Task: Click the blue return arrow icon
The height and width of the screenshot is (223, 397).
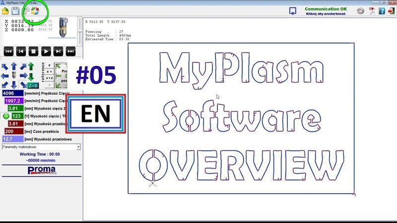Action: [x=292, y=11]
